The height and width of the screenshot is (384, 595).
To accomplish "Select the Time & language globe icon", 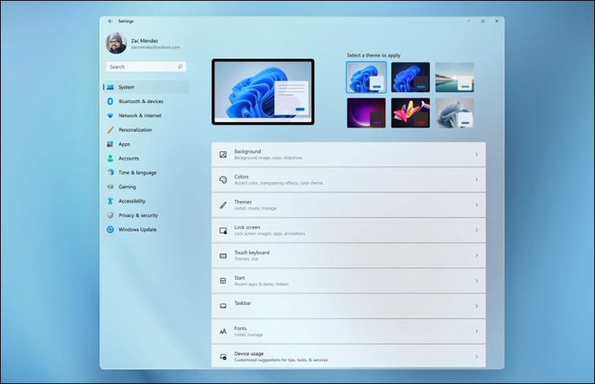I will (x=110, y=173).
